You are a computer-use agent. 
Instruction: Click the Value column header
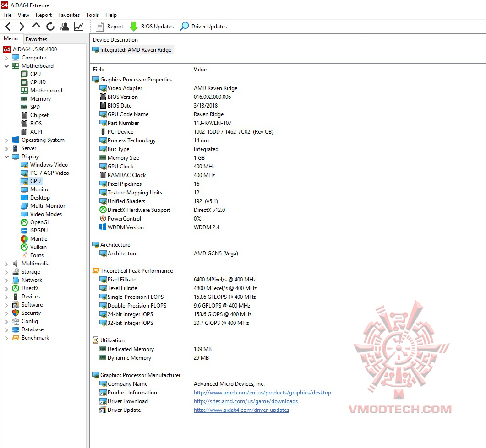pyautogui.click(x=275, y=70)
